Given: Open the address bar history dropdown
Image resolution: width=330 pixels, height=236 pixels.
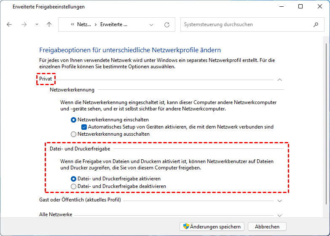Looking at the screenshot, I should [x=152, y=24].
